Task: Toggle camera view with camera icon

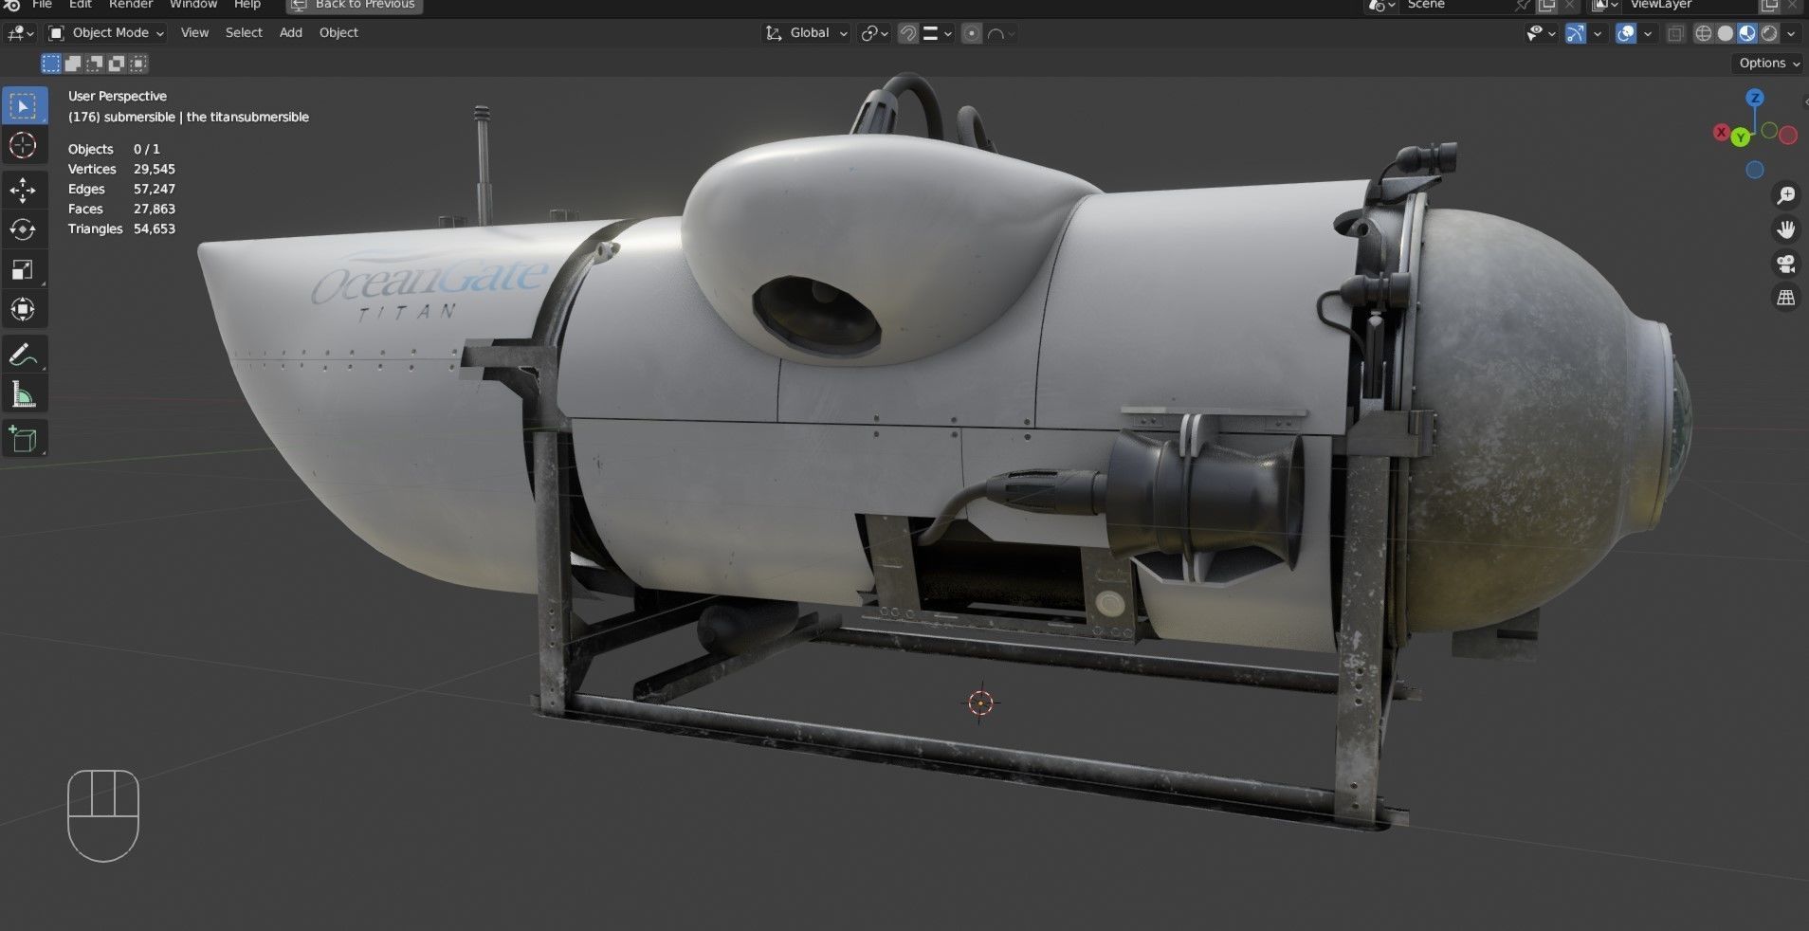Action: tap(1786, 264)
